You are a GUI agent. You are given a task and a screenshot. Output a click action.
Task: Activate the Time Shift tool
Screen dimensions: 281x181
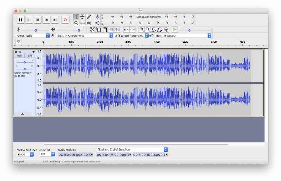(83, 23)
